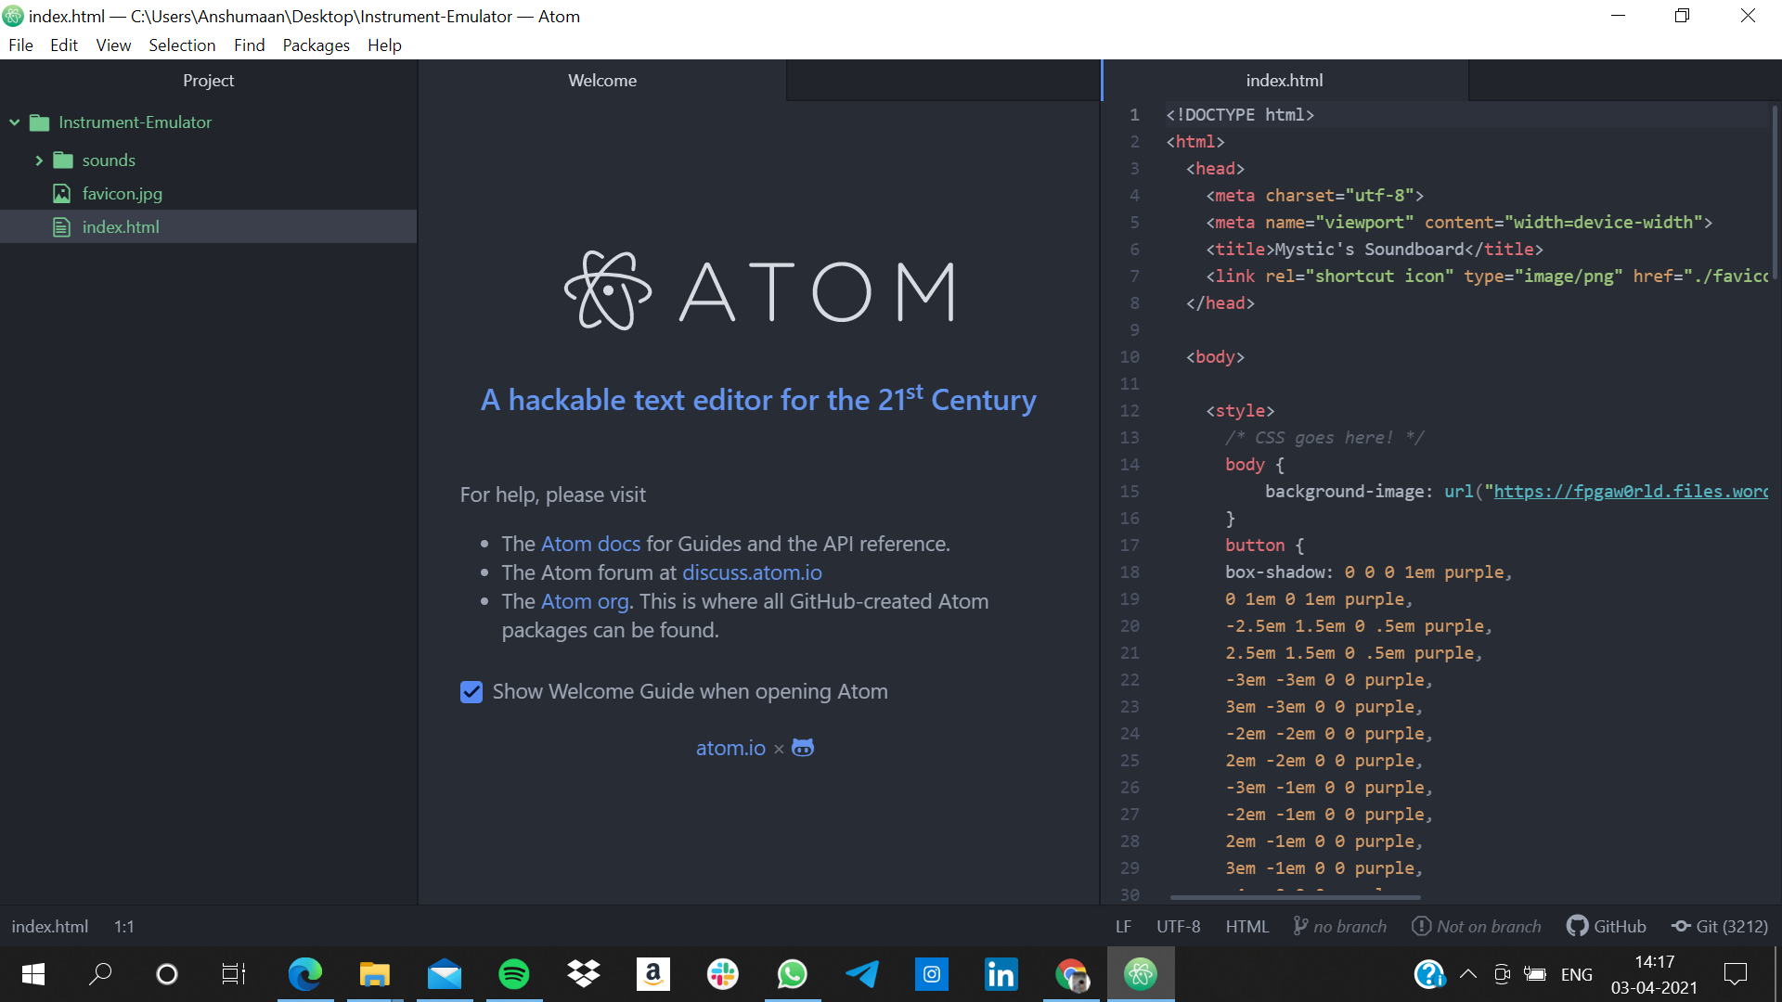This screenshot has height=1002, width=1782.
Task: Open the Packages menu
Action: point(316,45)
